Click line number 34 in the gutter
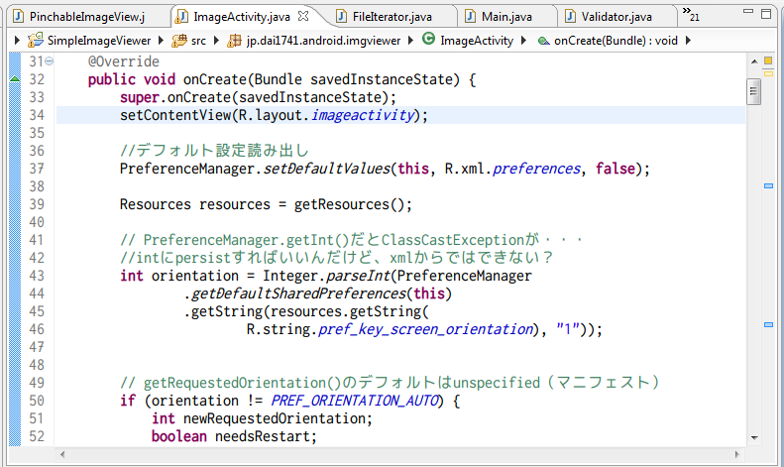Viewport: 784px width, 467px height. point(37,115)
